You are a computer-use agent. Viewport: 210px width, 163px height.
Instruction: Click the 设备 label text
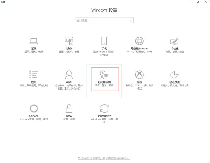pos(69,48)
